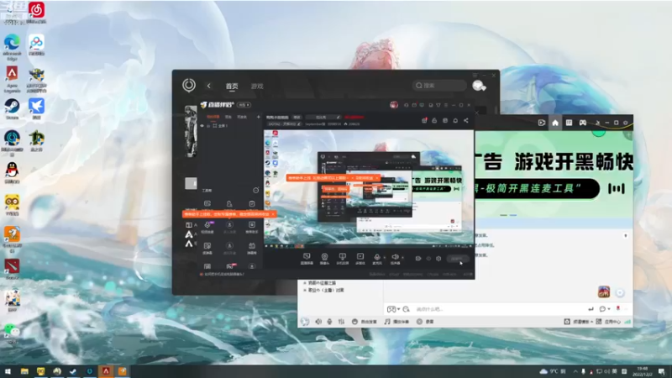Click the bell notification icon in 直播伴侣
Image resolution: width=672 pixels, height=378 pixels.
click(x=455, y=121)
